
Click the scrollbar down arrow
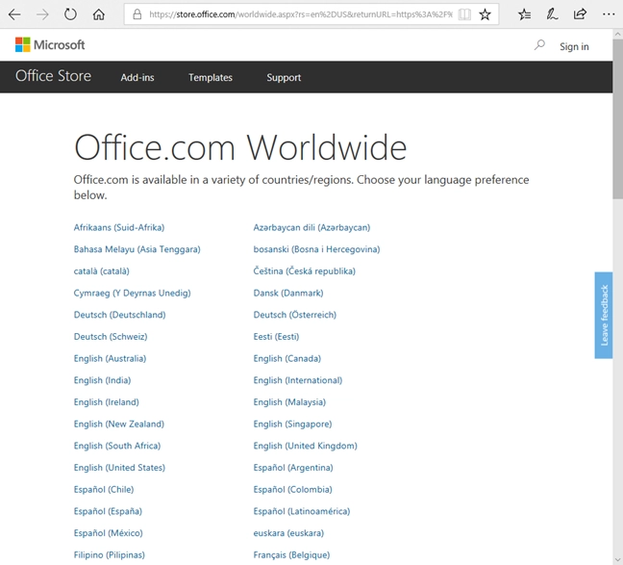[618, 560]
